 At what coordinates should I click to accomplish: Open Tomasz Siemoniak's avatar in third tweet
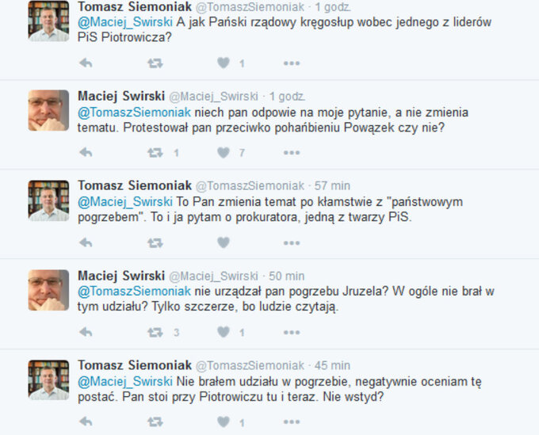click(48, 200)
